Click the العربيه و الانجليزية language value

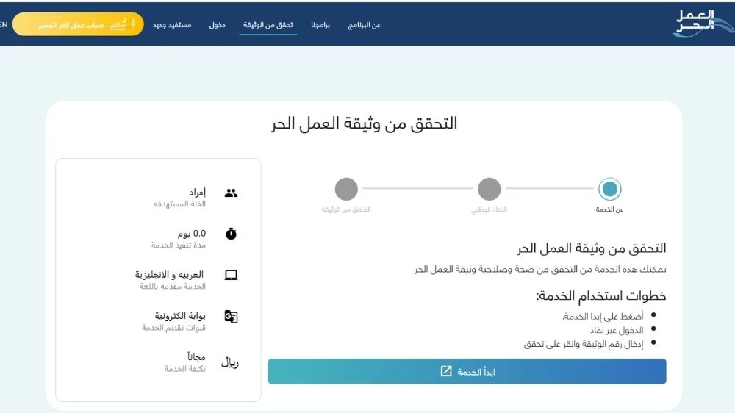tap(169, 275)
